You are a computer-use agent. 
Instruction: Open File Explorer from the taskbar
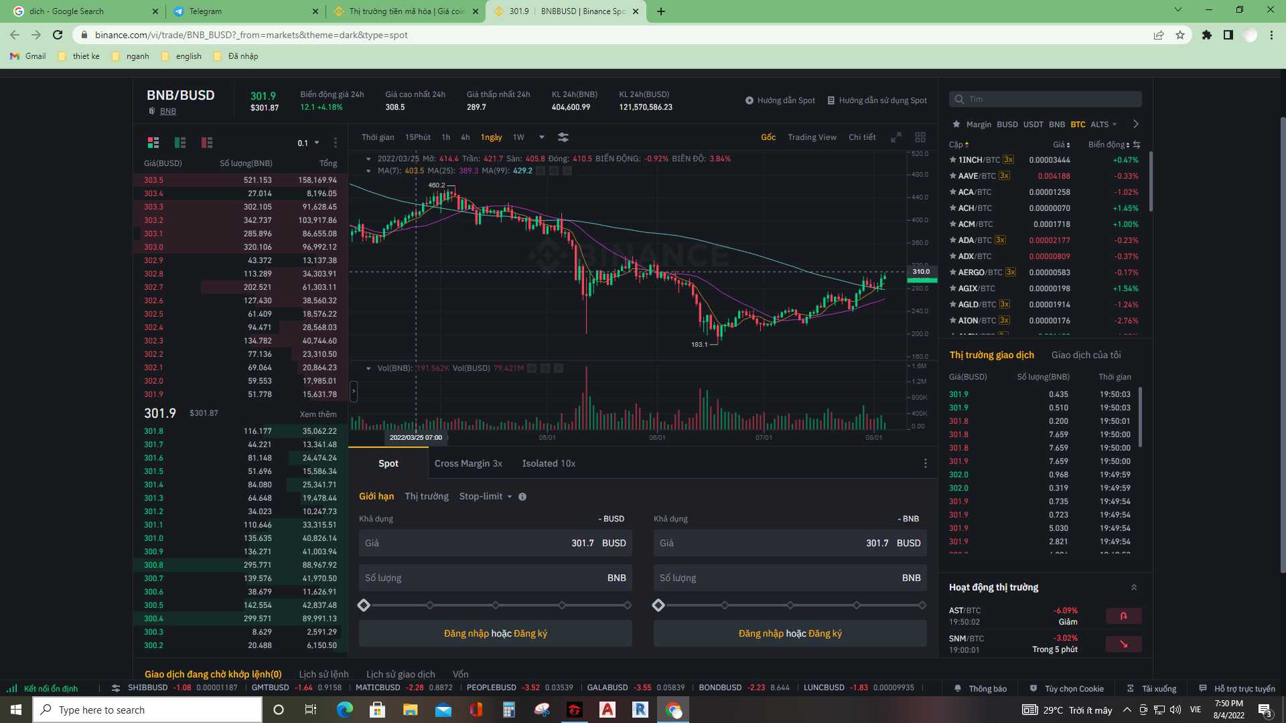(411, 710)
